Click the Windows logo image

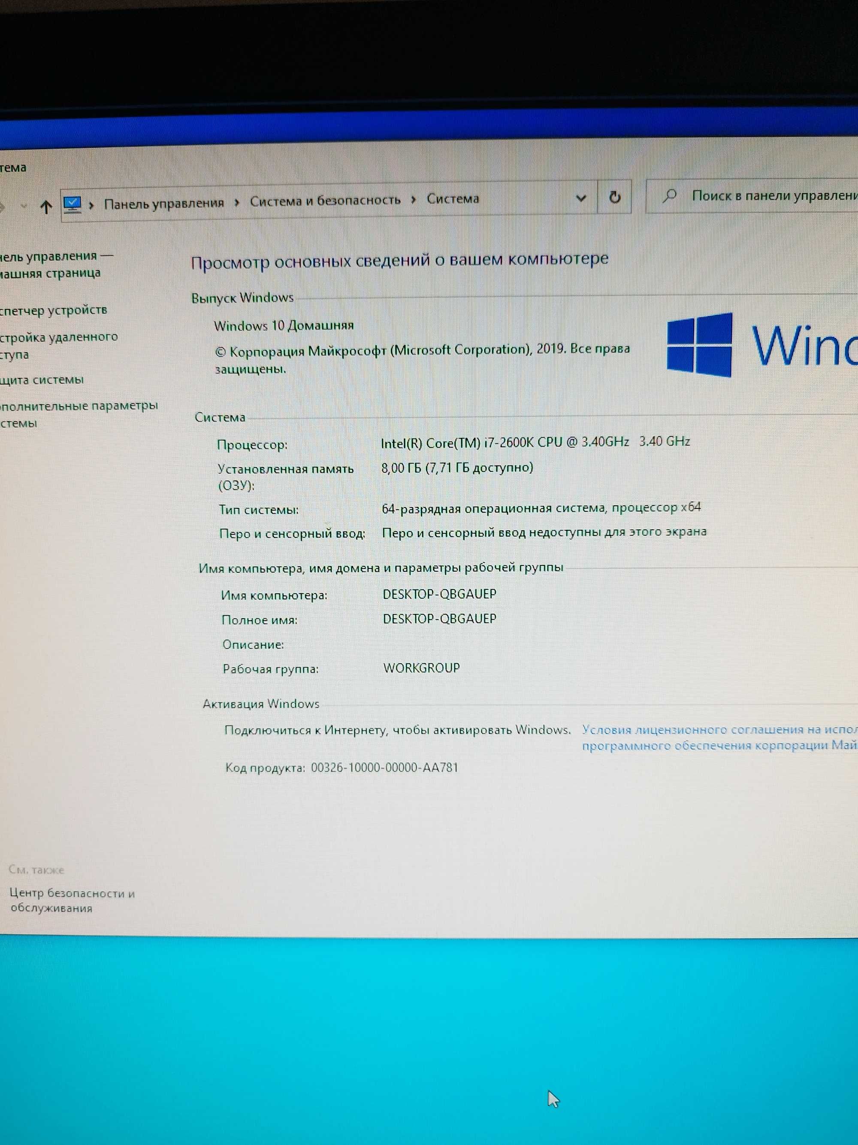tap(700, 345)
